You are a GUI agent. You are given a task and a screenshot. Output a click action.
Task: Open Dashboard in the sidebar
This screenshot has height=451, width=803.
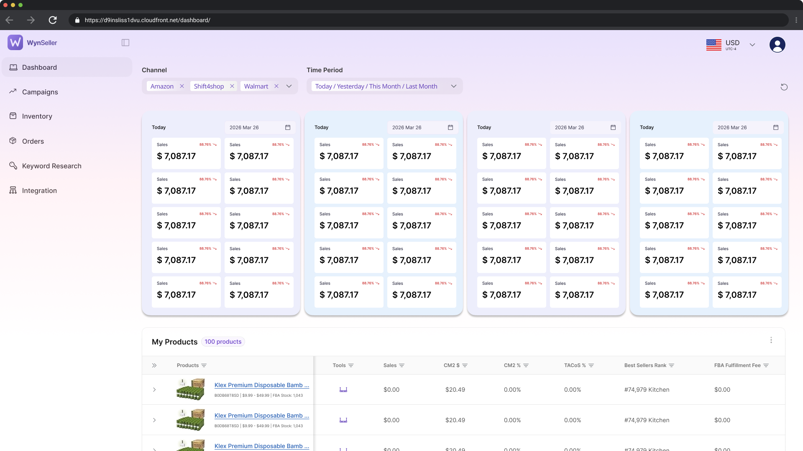(x=67, y=67)
